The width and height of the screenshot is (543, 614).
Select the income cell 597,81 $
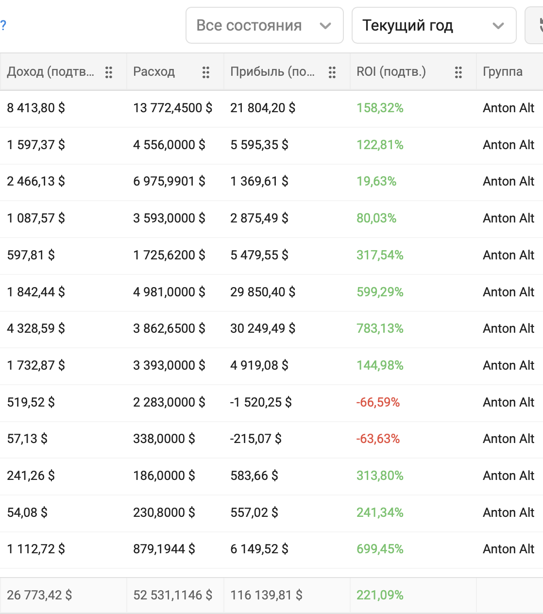click(31, 255)
